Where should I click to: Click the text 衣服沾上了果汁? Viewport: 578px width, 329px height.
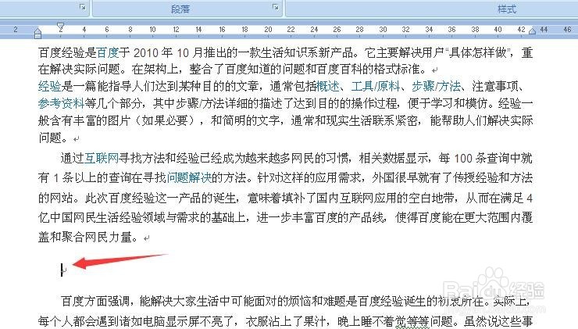[x=286, y=321]
